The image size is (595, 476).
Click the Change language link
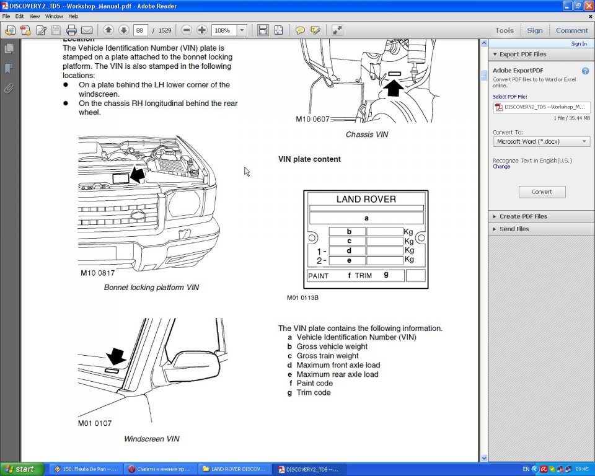[501, 167]
